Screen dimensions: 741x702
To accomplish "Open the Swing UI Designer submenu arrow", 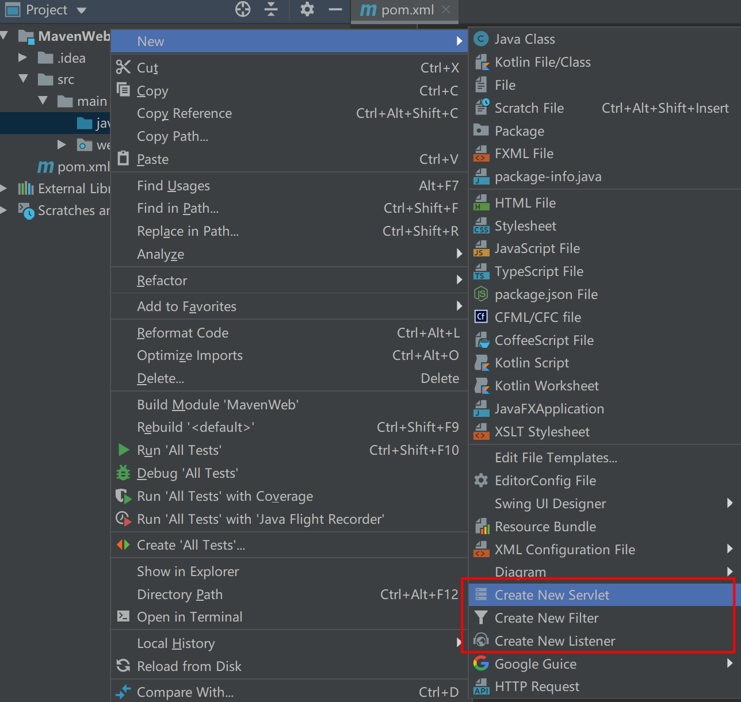I will 729,503.
